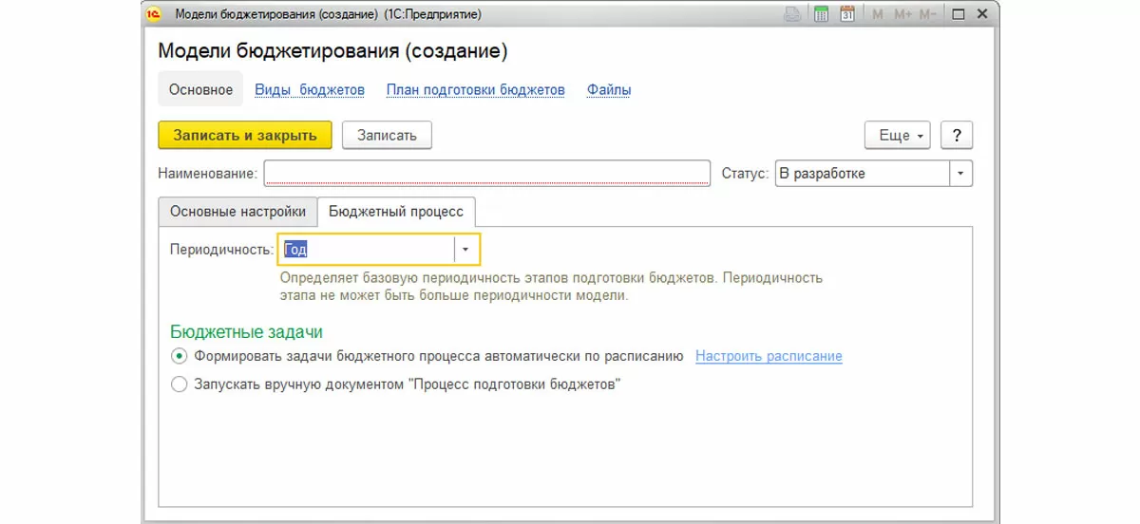1140x524 pixels.
Task: Select manual launch via document option
Action: 180,385
